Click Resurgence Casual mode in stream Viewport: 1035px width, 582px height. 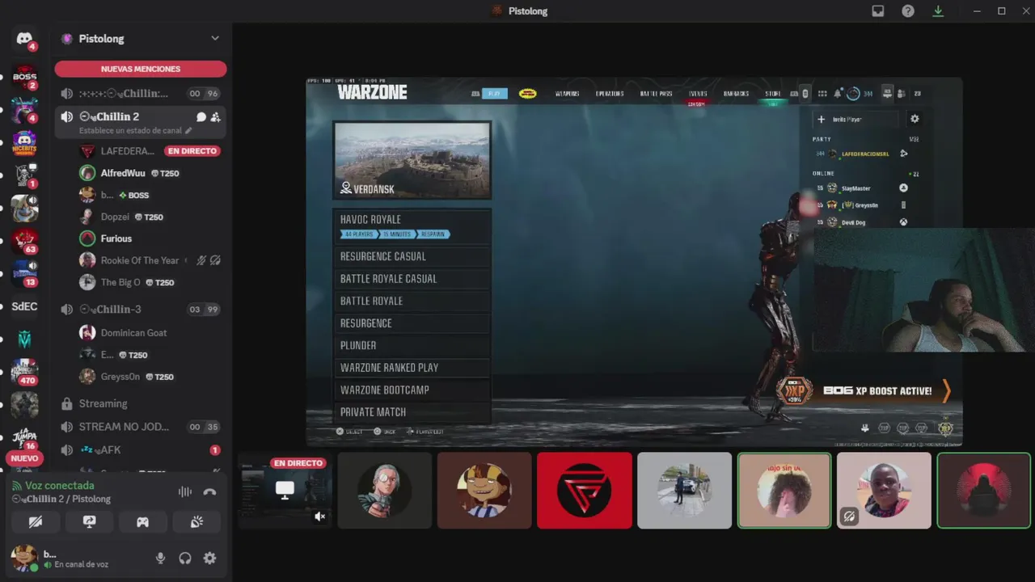(x=412, y=256)
